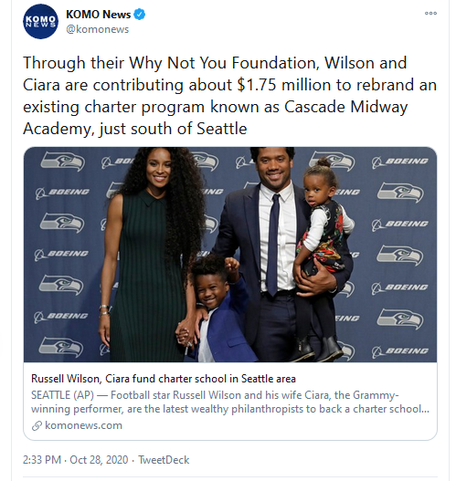
Task: Click the Why Not You Foundation text
Action: [223, 63]
